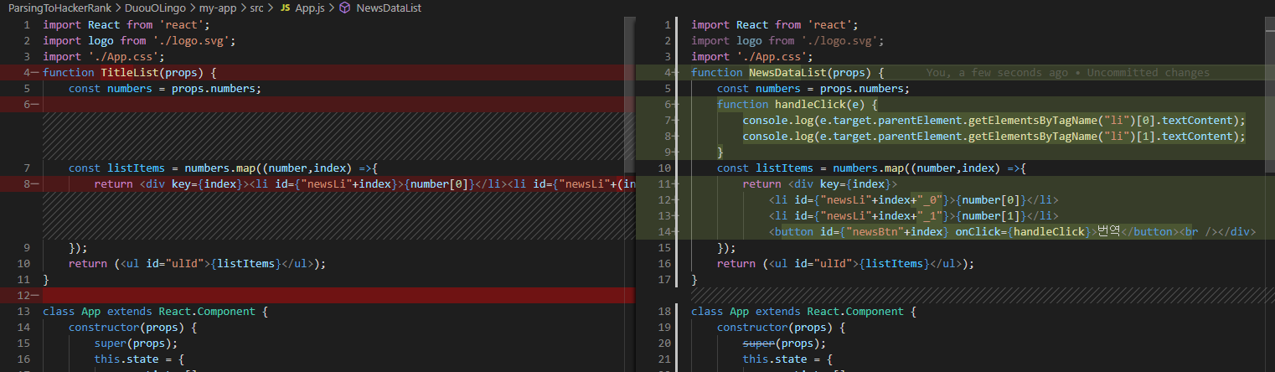The image size is (1275, 372).
Task: Click li line with "newsLi"+index+"_0"
Action: [914, 200]
